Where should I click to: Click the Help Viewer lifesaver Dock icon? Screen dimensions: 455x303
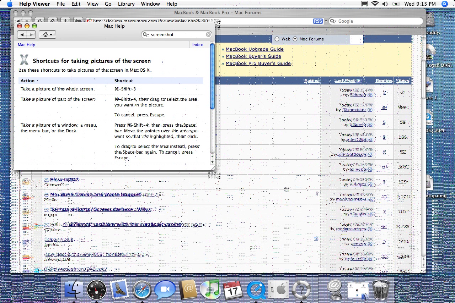[x=301, y=290]
